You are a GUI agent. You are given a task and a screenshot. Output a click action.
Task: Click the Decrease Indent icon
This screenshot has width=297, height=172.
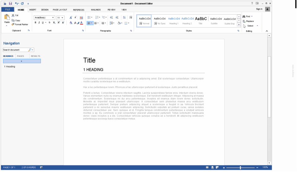[111, 17]
